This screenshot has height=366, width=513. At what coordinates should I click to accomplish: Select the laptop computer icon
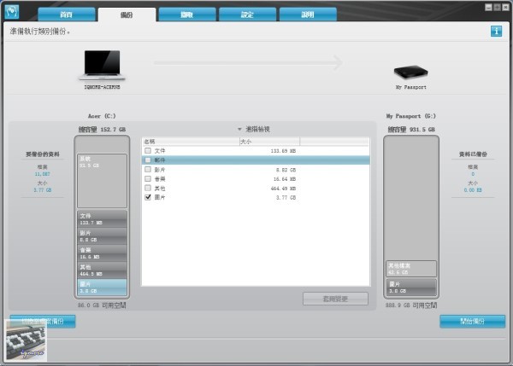coord(102,66)
